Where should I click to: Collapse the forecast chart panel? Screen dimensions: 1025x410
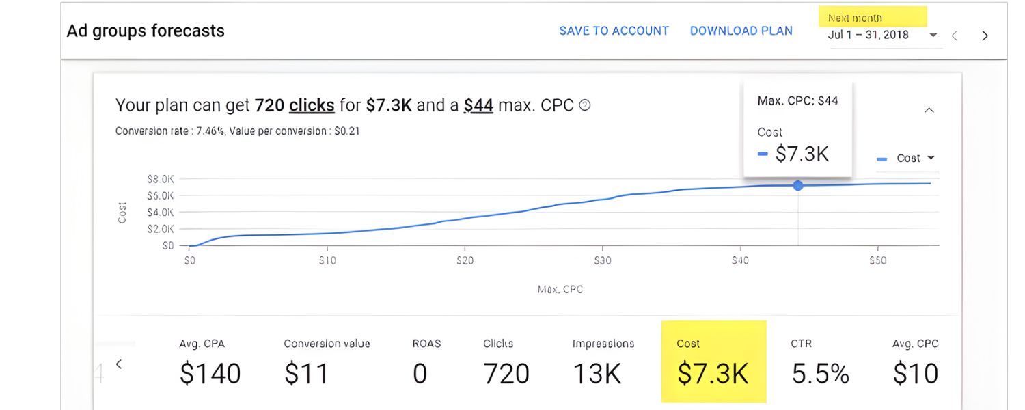click(929, 110)
